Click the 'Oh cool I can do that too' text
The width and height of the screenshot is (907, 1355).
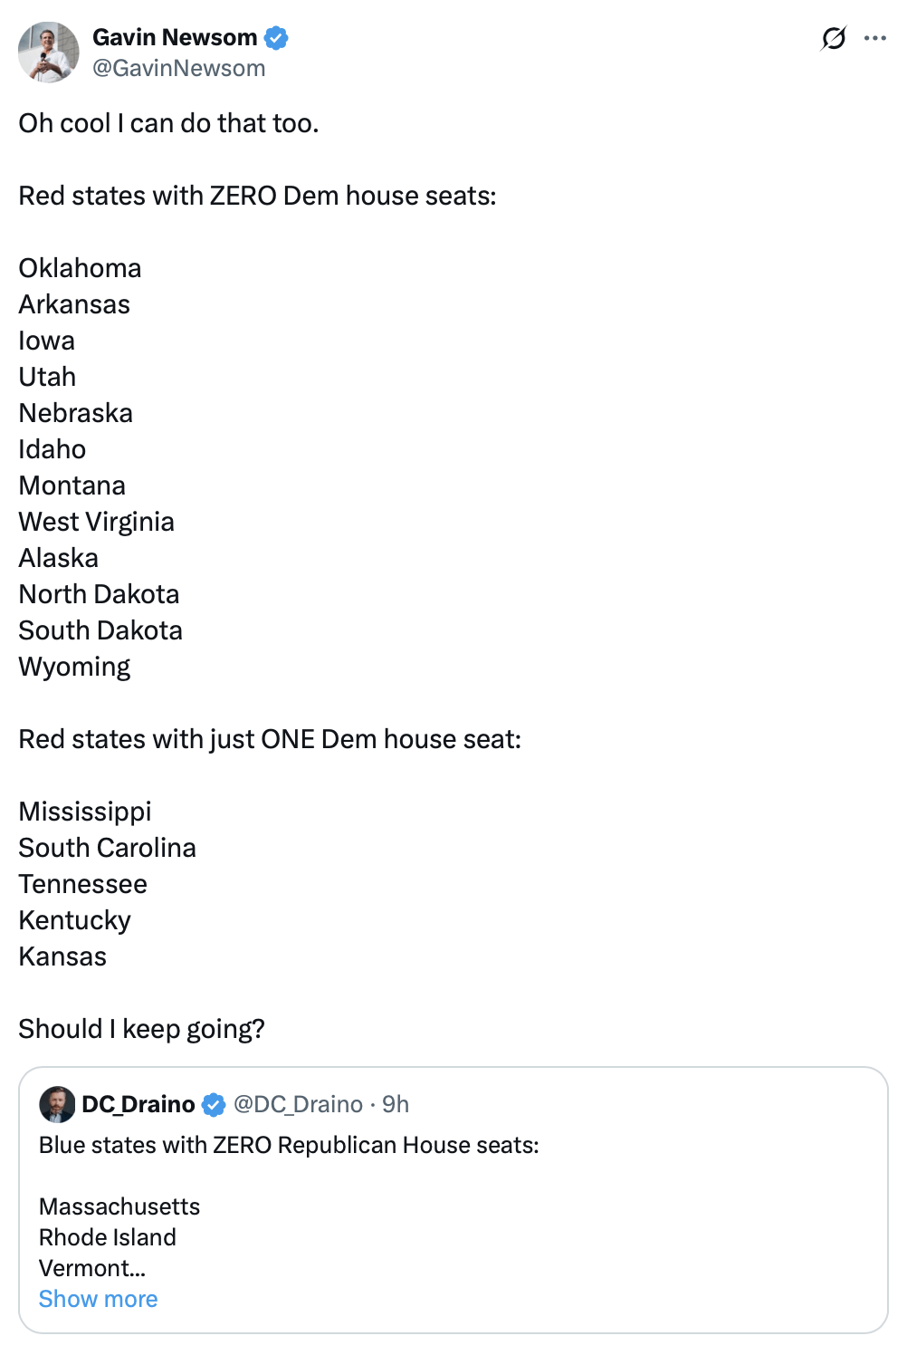click(168, 123)
